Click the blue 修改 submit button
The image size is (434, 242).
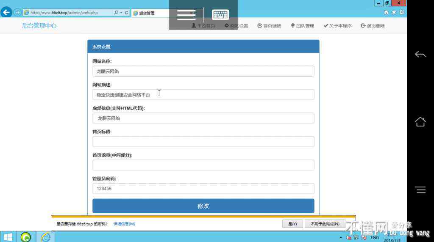click(x=203, y=206)
